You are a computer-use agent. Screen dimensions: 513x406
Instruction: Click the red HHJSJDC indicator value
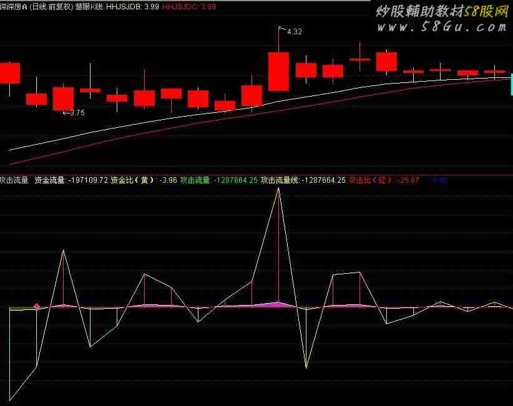tap(189, 7)
